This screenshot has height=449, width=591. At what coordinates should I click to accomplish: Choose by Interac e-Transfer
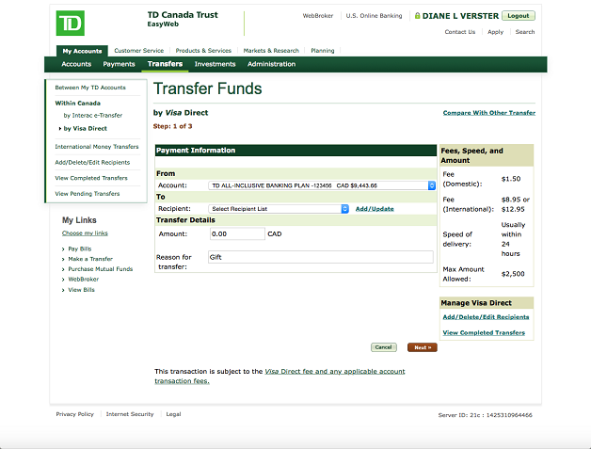click(93, 116)
